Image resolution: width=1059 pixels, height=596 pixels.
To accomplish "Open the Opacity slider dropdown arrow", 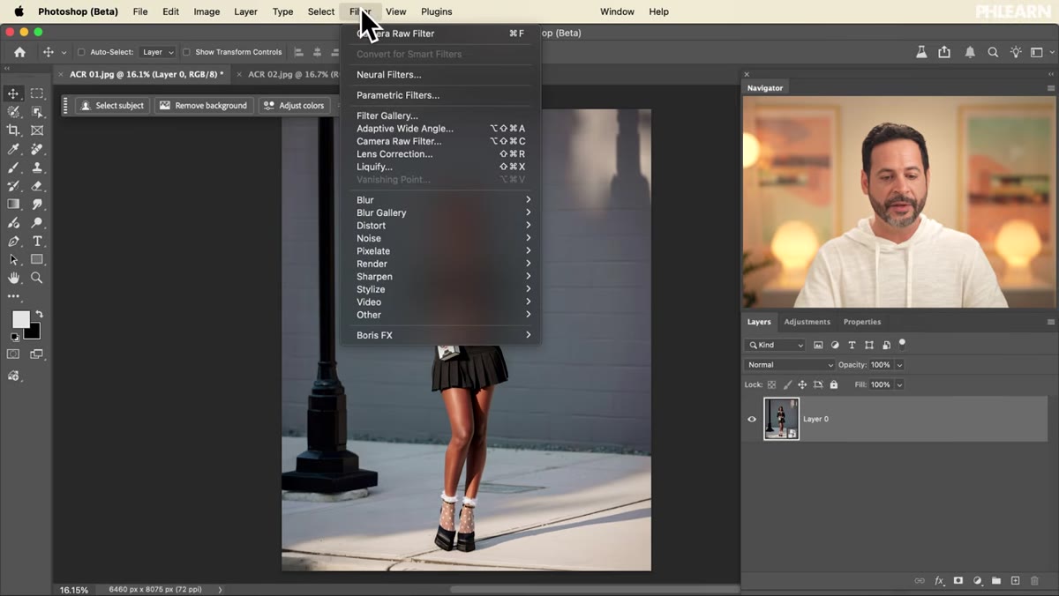I will click(x=899, y=365).
